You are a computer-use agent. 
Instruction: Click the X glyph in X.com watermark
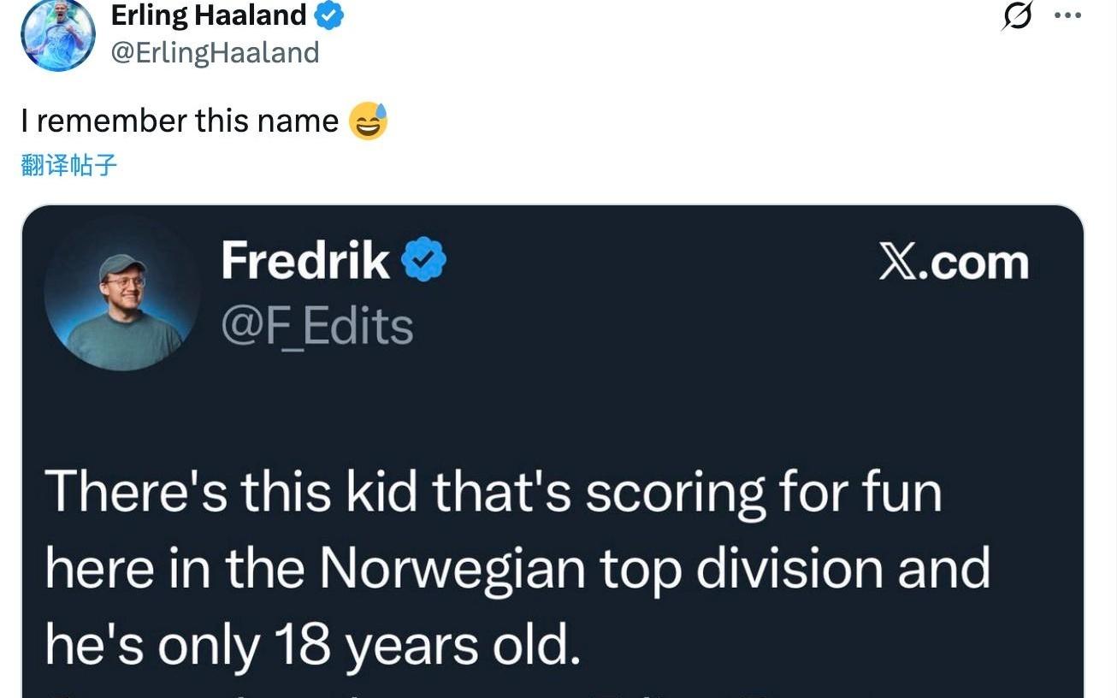(x=896, y=262)
